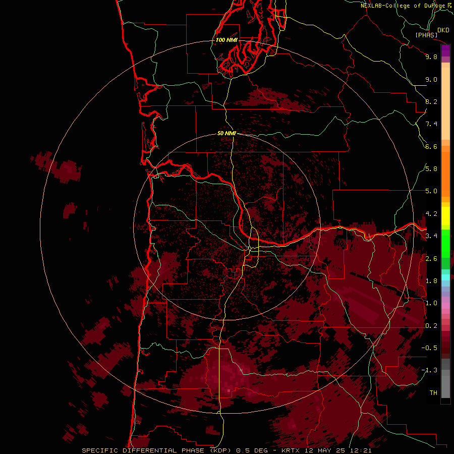The image size is (454, 454).
Task: Click the 1.0 scale value
Action: 431,303
